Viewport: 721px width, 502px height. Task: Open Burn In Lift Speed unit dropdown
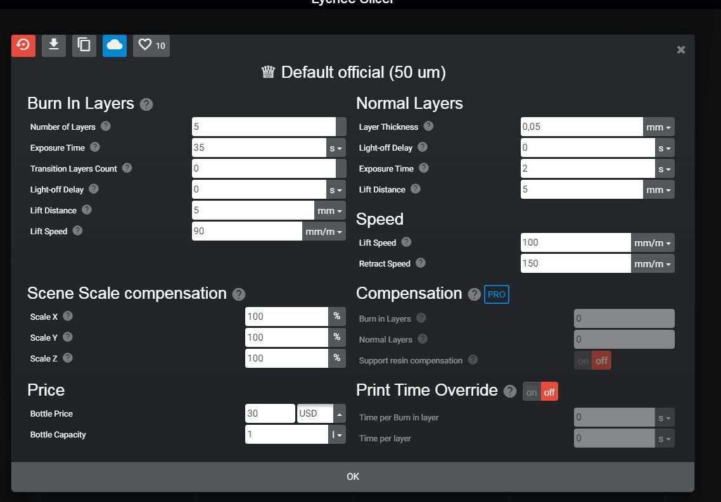coord(324,232)
